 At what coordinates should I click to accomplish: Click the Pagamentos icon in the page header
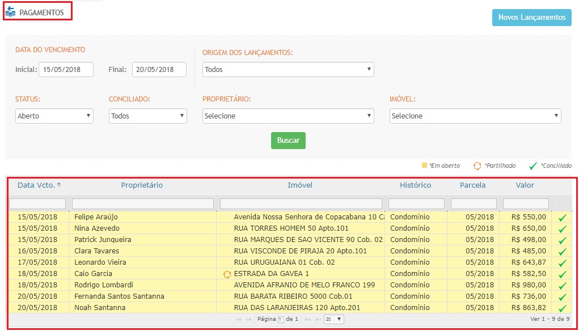click(10, 12)
